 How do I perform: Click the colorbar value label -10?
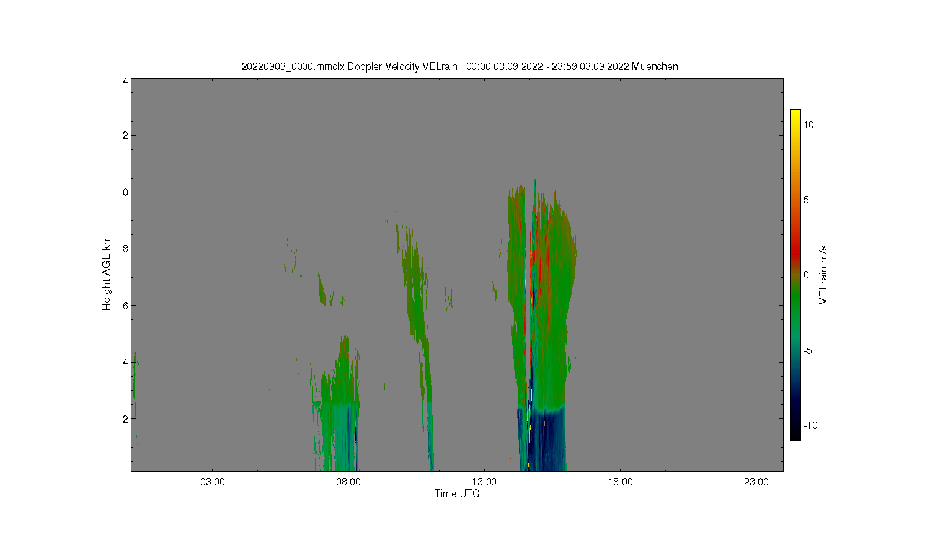811,426
